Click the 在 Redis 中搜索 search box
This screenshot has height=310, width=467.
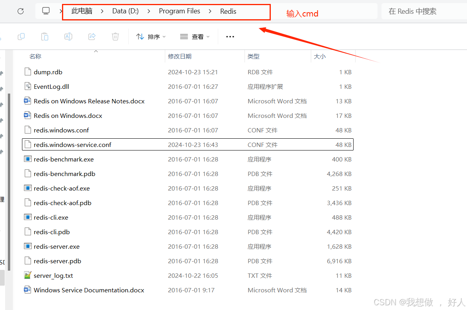(424, 11)
